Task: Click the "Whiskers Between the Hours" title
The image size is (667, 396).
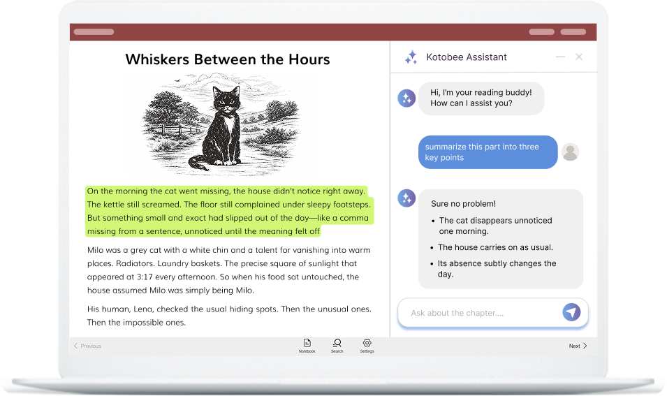Action: coord(228,59)
